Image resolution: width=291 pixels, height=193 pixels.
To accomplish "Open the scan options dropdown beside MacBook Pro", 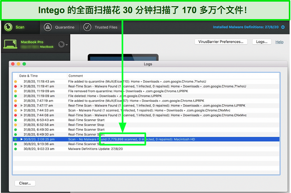I will coord(63,45).
